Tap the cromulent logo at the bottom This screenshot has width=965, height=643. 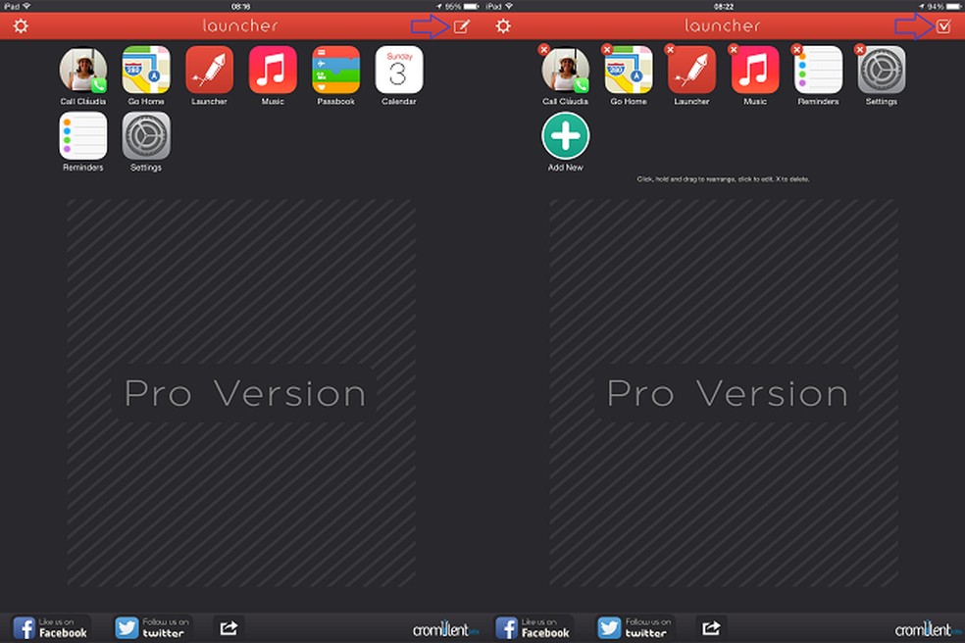(446, 627)
